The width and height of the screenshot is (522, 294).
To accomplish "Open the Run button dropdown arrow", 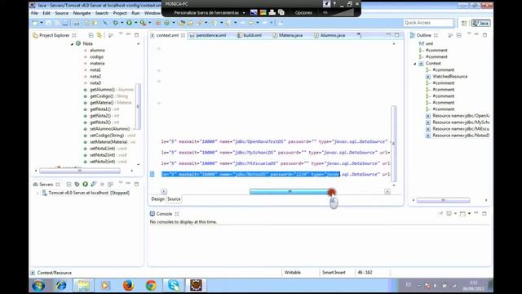I will tap(135, 23).
